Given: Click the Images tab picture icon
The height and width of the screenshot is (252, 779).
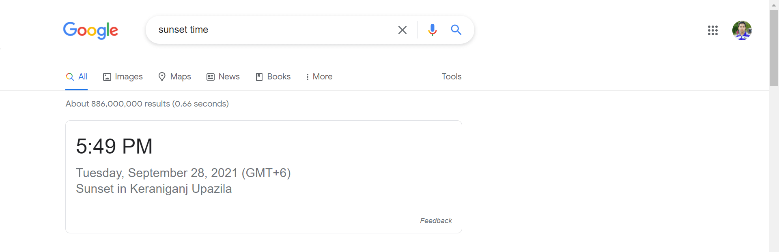Looking at the screenshot, I should coord(107,77).
